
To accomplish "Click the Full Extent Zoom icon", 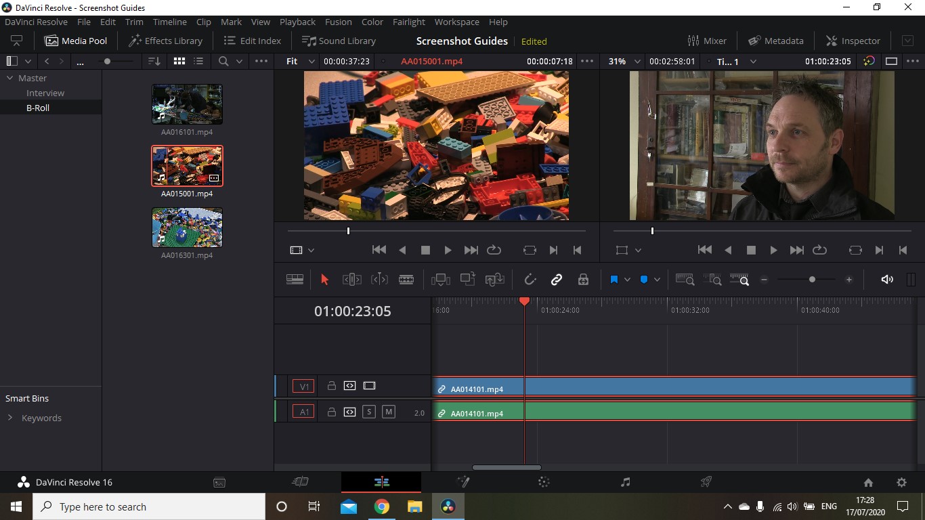I will tap(685, 280).
